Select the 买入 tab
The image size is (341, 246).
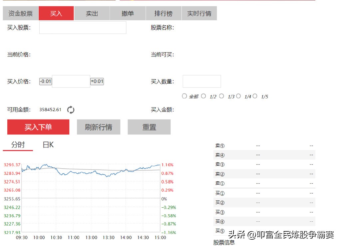[x=56, y=13]
